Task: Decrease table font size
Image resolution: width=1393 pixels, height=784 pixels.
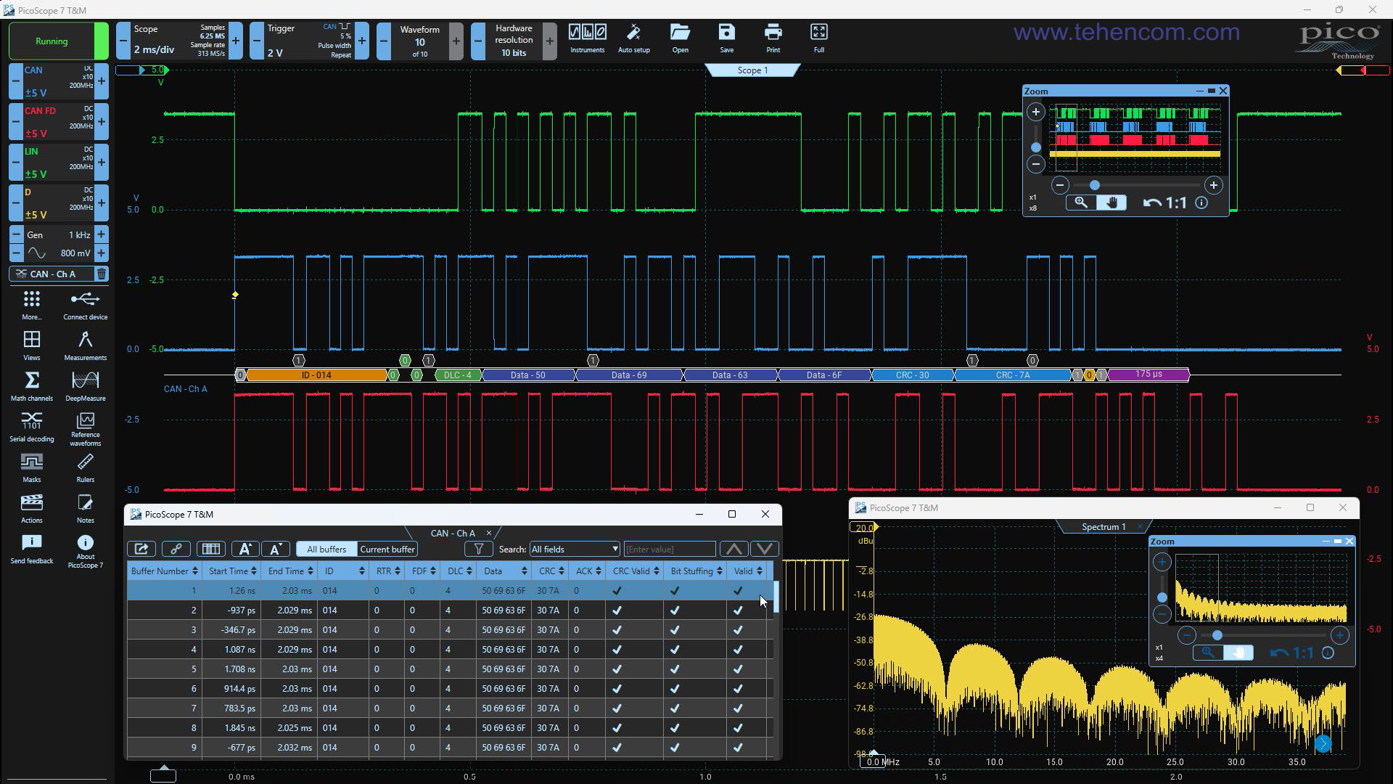Action: [x=275, y=549]
